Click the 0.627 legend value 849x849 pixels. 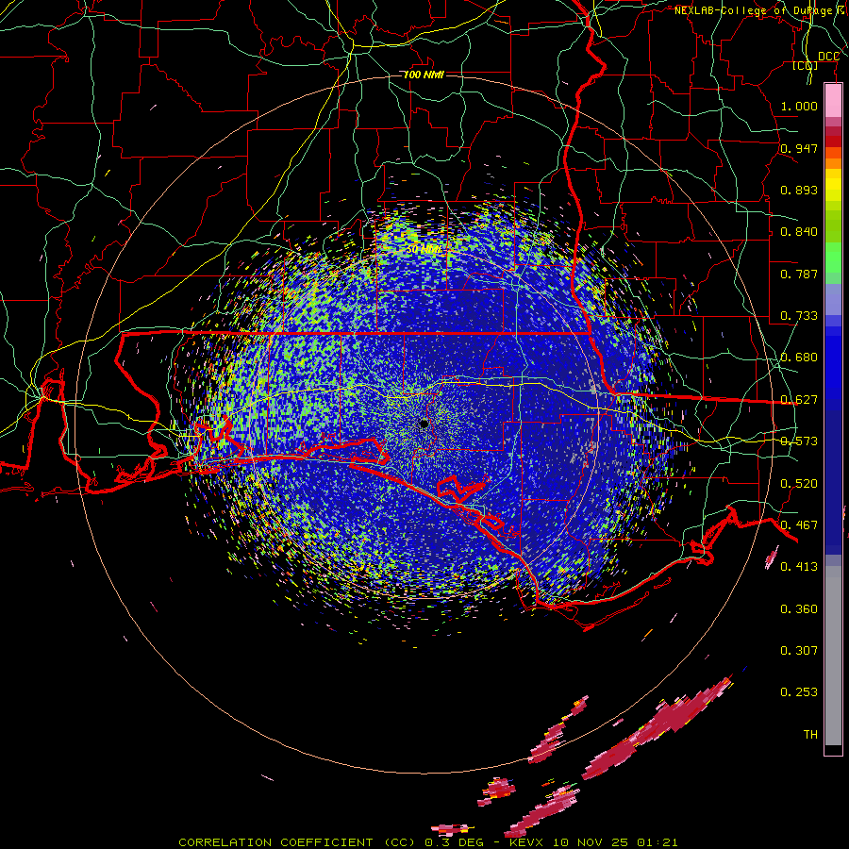point(799,400)
